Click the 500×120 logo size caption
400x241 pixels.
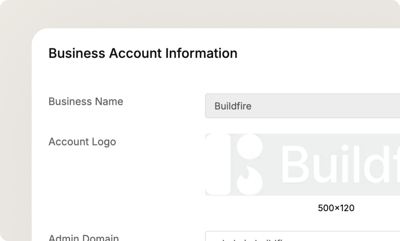[336, 208]
